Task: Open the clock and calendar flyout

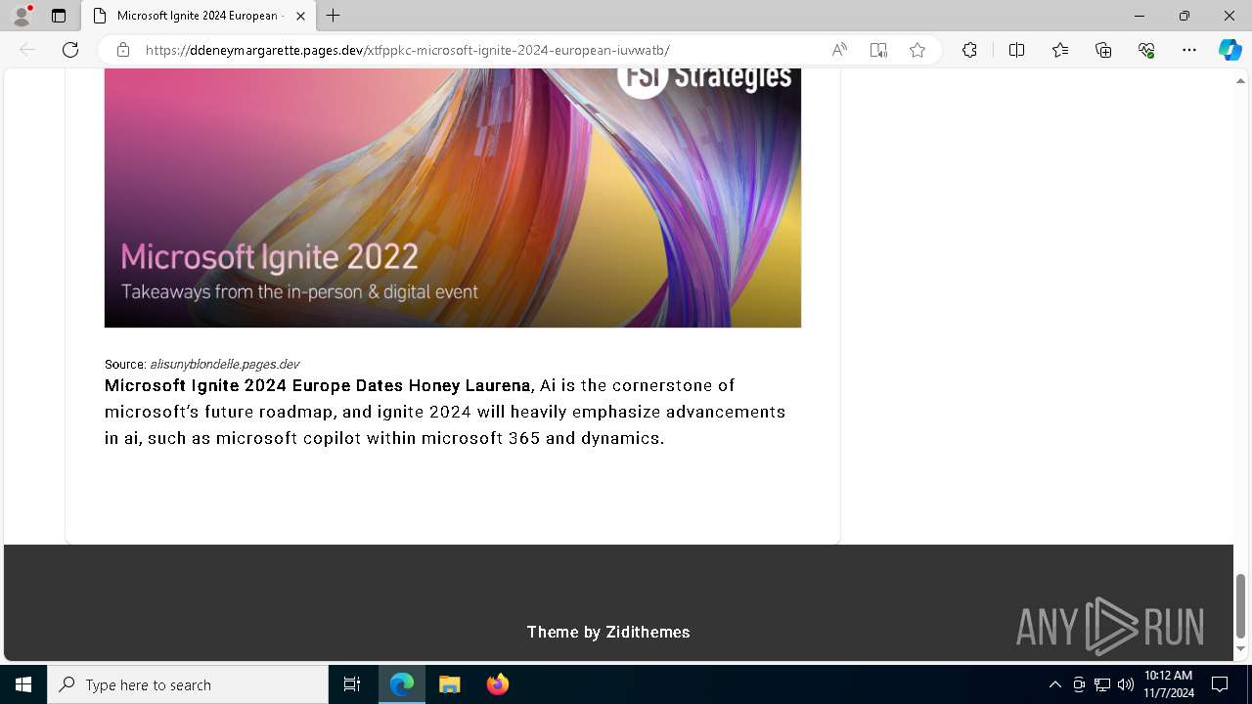Action: click(1169, 684)
